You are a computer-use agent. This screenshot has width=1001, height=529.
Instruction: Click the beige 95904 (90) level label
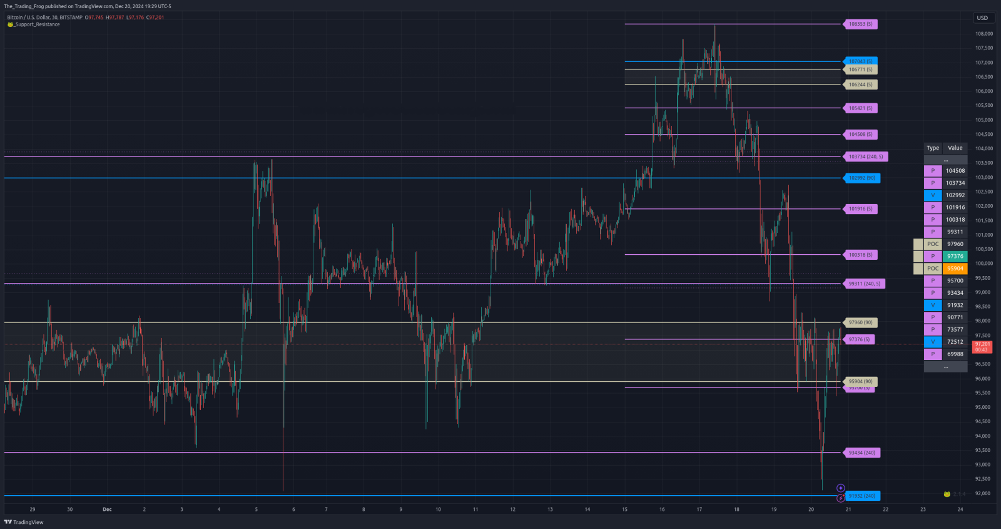click(x=860, y=381)
